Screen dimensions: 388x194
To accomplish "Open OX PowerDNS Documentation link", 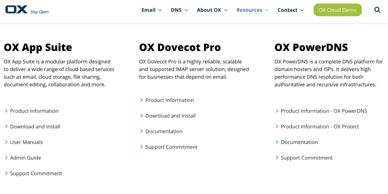I will pos(299,142).
